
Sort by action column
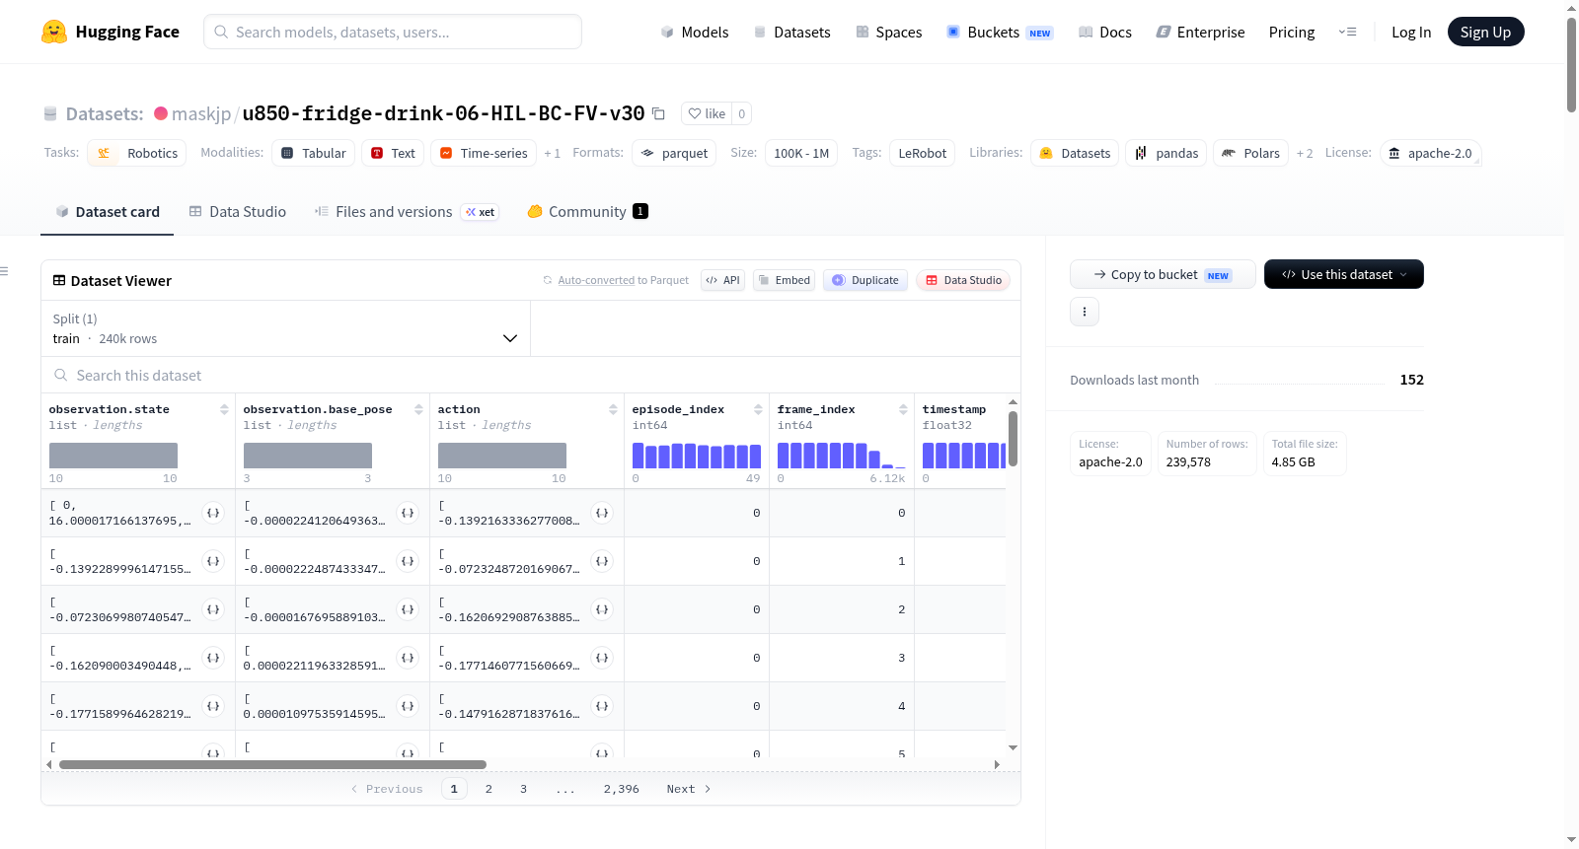tap(613, 409)
